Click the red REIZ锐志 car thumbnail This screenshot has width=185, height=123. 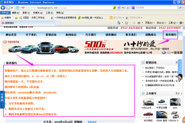pyautogui.click(x=148, y=115)
